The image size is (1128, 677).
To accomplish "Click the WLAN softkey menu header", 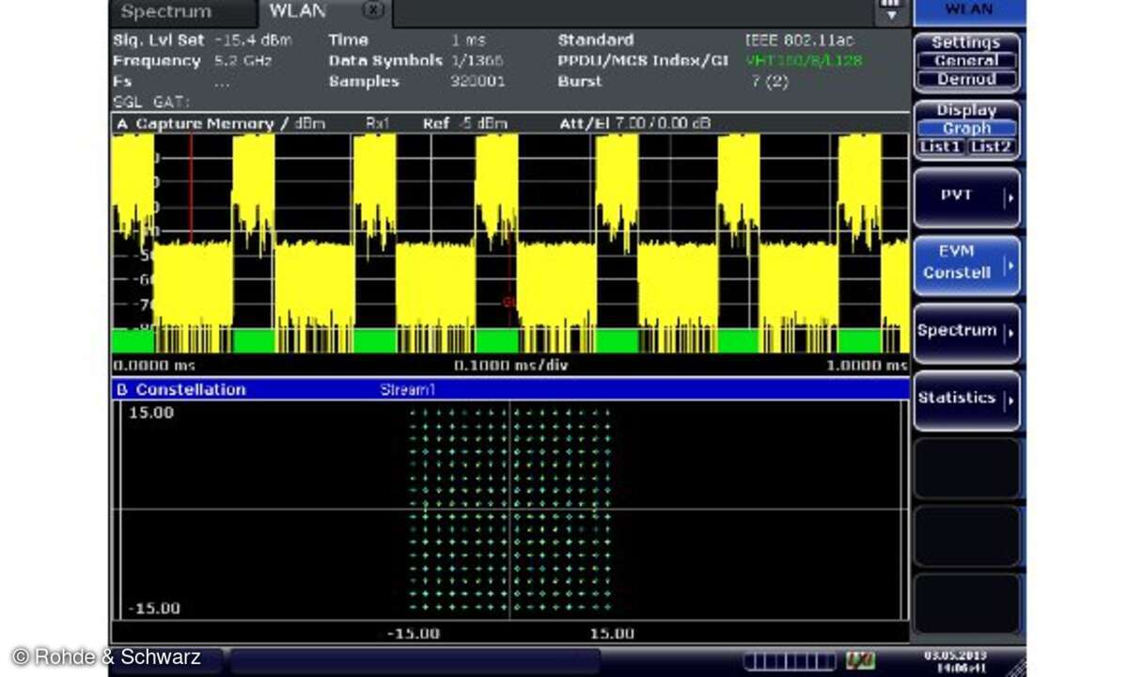I will pos(968,11).
